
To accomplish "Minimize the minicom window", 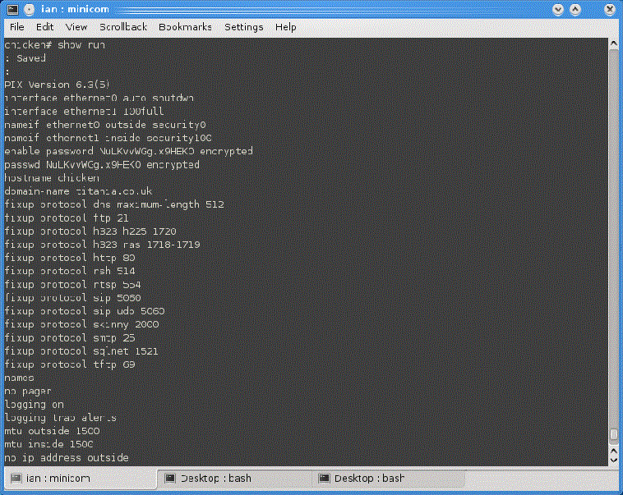I will (558, 9).
